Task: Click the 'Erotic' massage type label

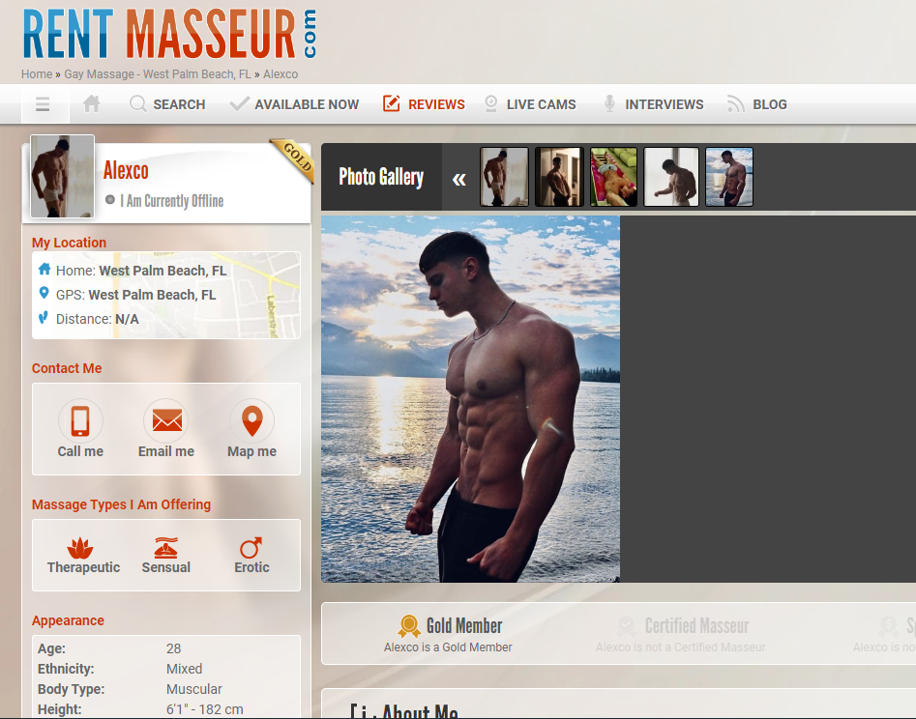Action: click(251, 567)
